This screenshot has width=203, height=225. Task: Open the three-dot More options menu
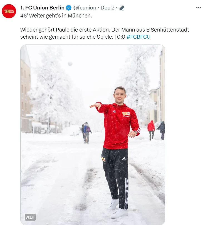point(199,8)
